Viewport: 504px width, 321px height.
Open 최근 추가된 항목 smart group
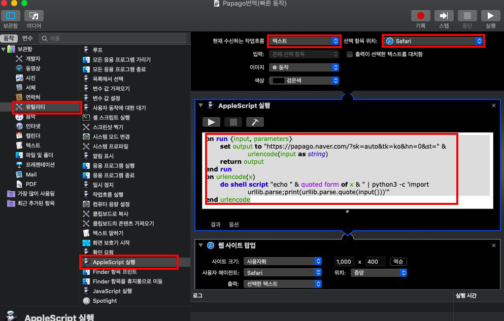36,203
